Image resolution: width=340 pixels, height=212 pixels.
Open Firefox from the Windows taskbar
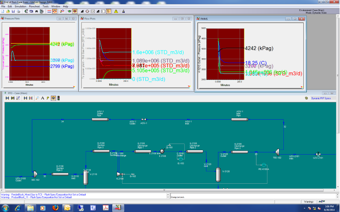pos(54,207)
